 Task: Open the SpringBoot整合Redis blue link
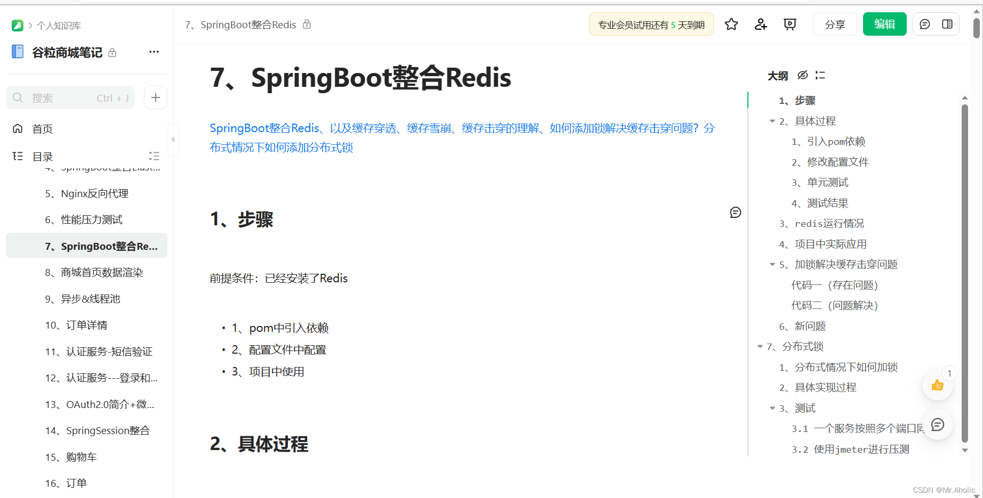264,128
